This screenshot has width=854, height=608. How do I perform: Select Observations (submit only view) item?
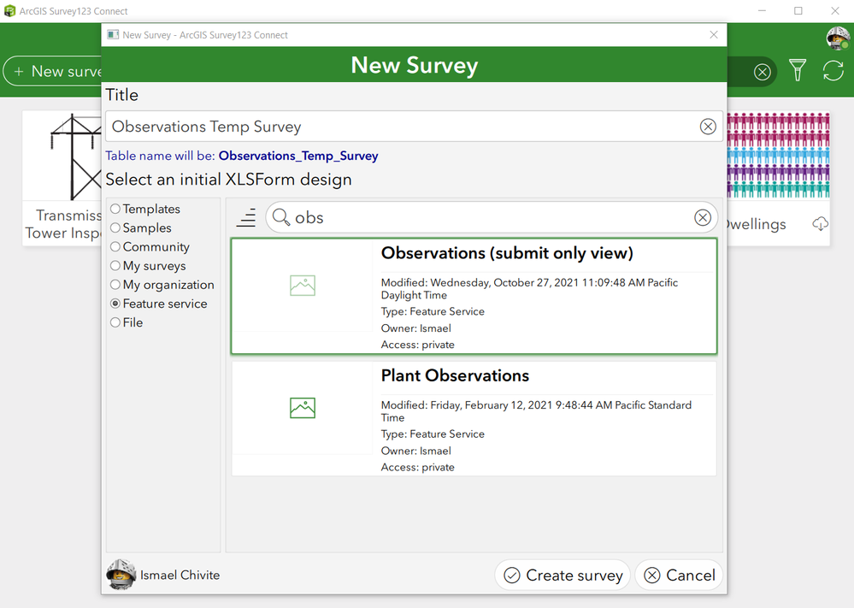[x=474, y=296]
